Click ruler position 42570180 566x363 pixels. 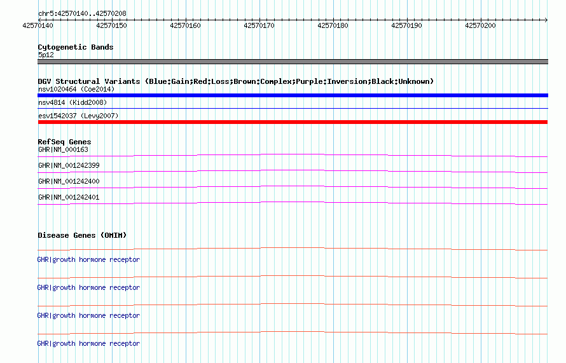[333, 25]
